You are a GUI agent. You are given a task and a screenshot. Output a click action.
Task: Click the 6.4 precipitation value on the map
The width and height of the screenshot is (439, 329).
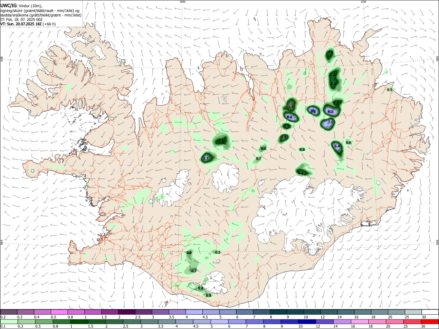pyautogui.click(x=337, y=146)
